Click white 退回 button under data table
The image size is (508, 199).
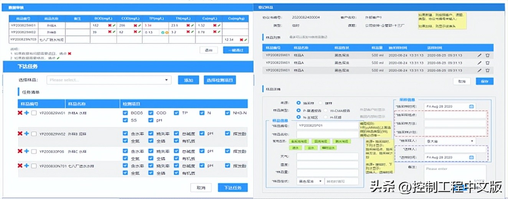pos(209,50)
